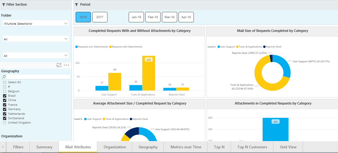This screenshot has height=153, width=338.
Task: Click the blue 400 attachments bar
Action: click(276, 129)
